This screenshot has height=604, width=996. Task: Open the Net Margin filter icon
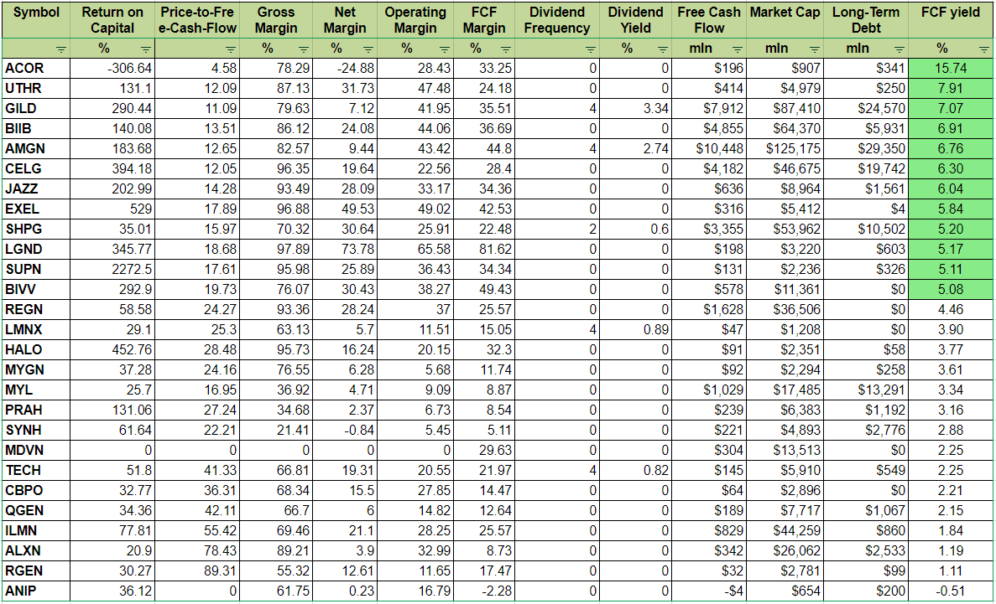point(368,49)
